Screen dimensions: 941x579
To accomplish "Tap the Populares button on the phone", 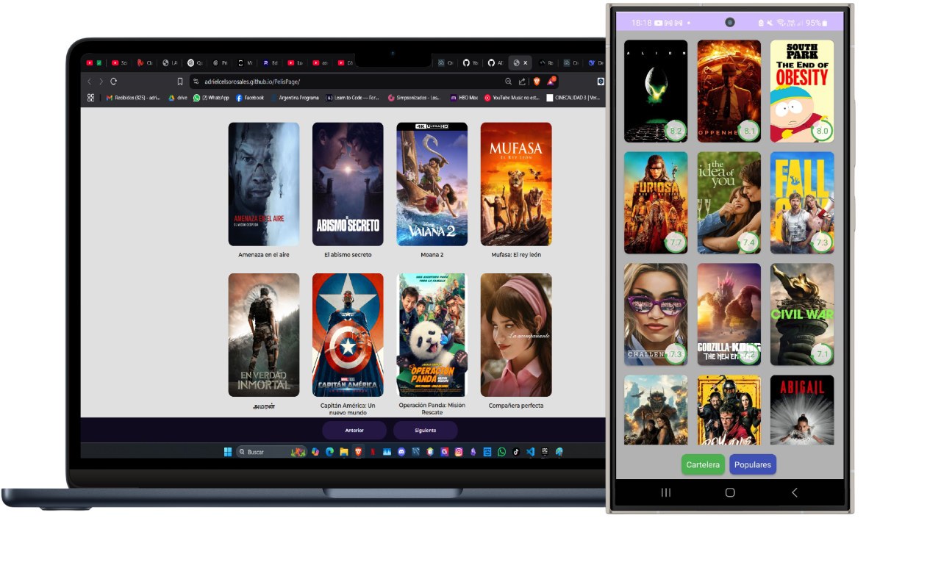I will [753, 464].
